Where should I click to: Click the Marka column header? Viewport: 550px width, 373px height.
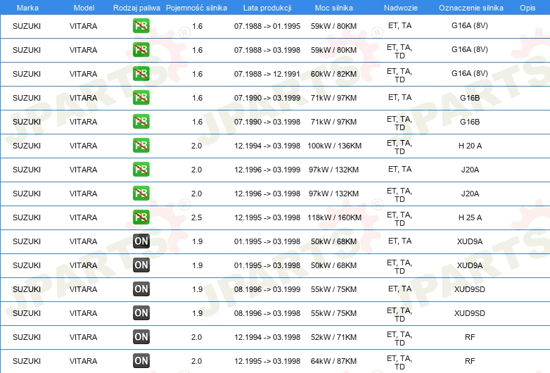point(27,8)
